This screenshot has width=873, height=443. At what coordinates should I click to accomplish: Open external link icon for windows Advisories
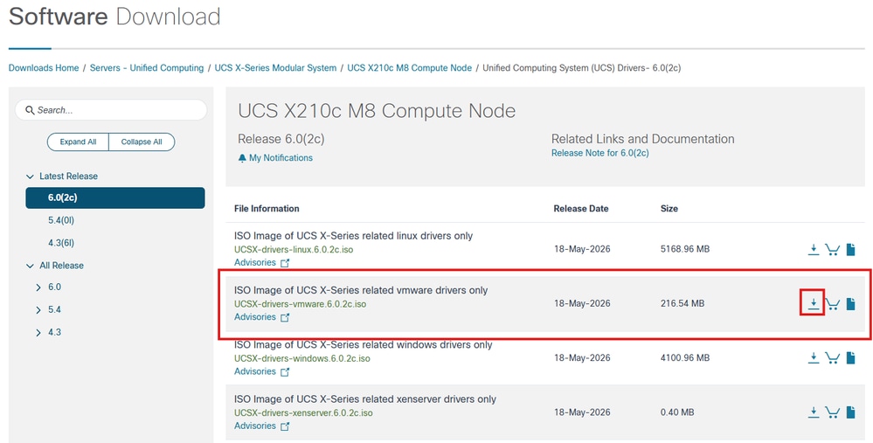click(x=285, y=371)
